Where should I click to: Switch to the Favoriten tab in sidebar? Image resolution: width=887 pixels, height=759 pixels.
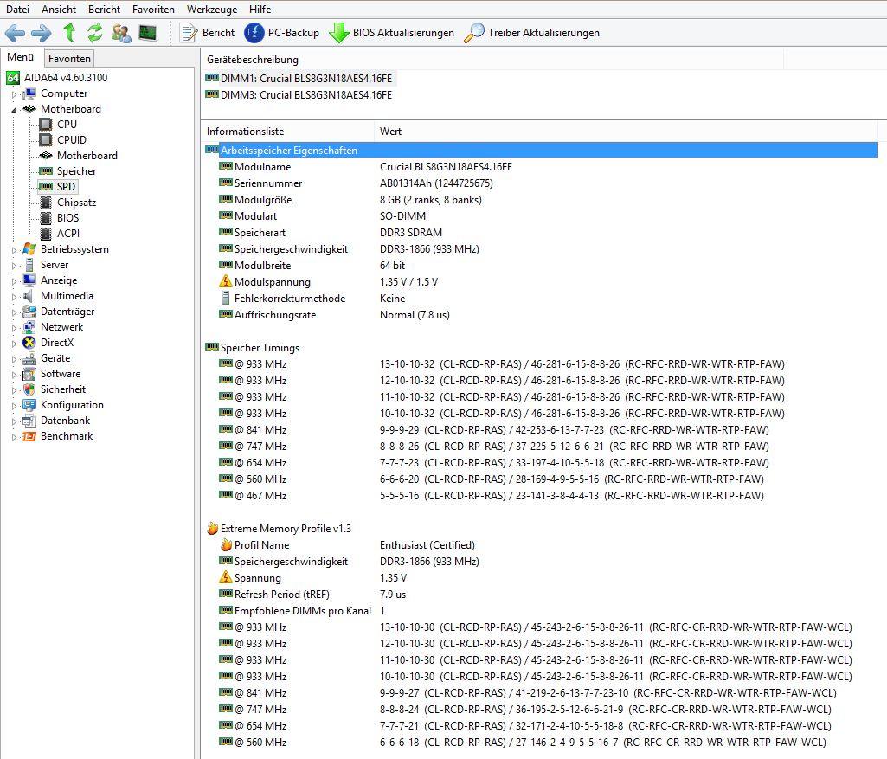(x=69, y=58)
